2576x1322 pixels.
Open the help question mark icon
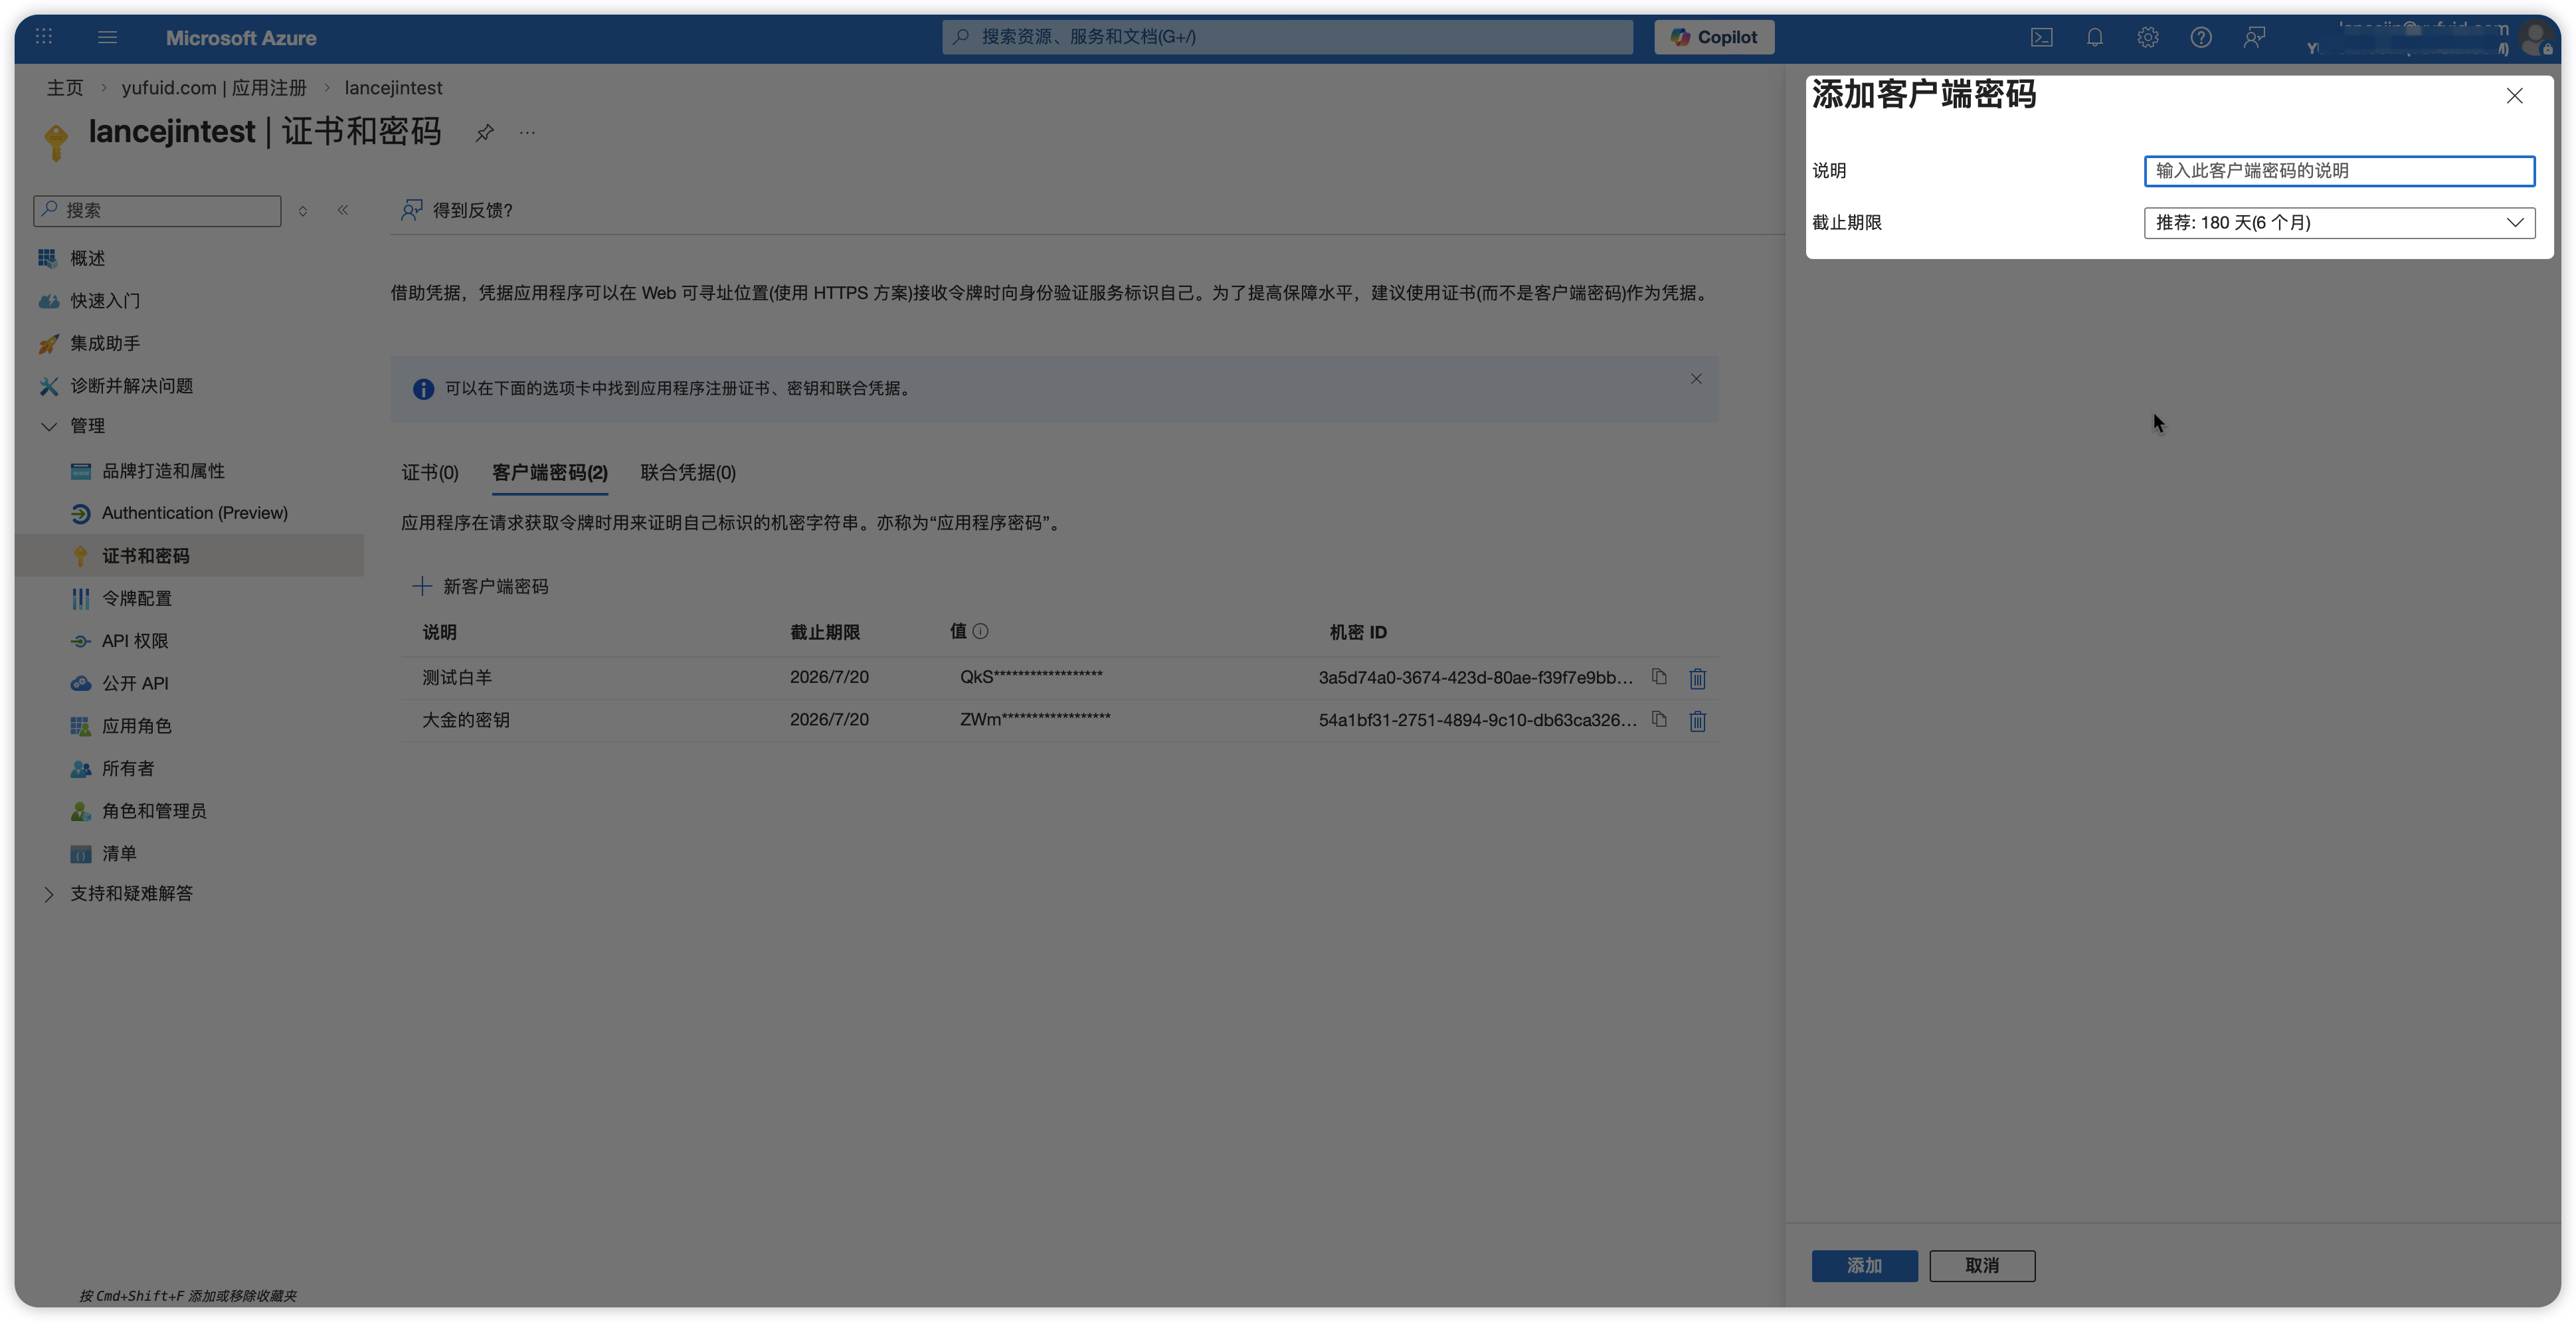[x=2200, y=37]
